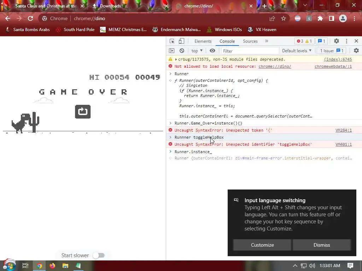Open the VM284:1 source link

[344, 130]
